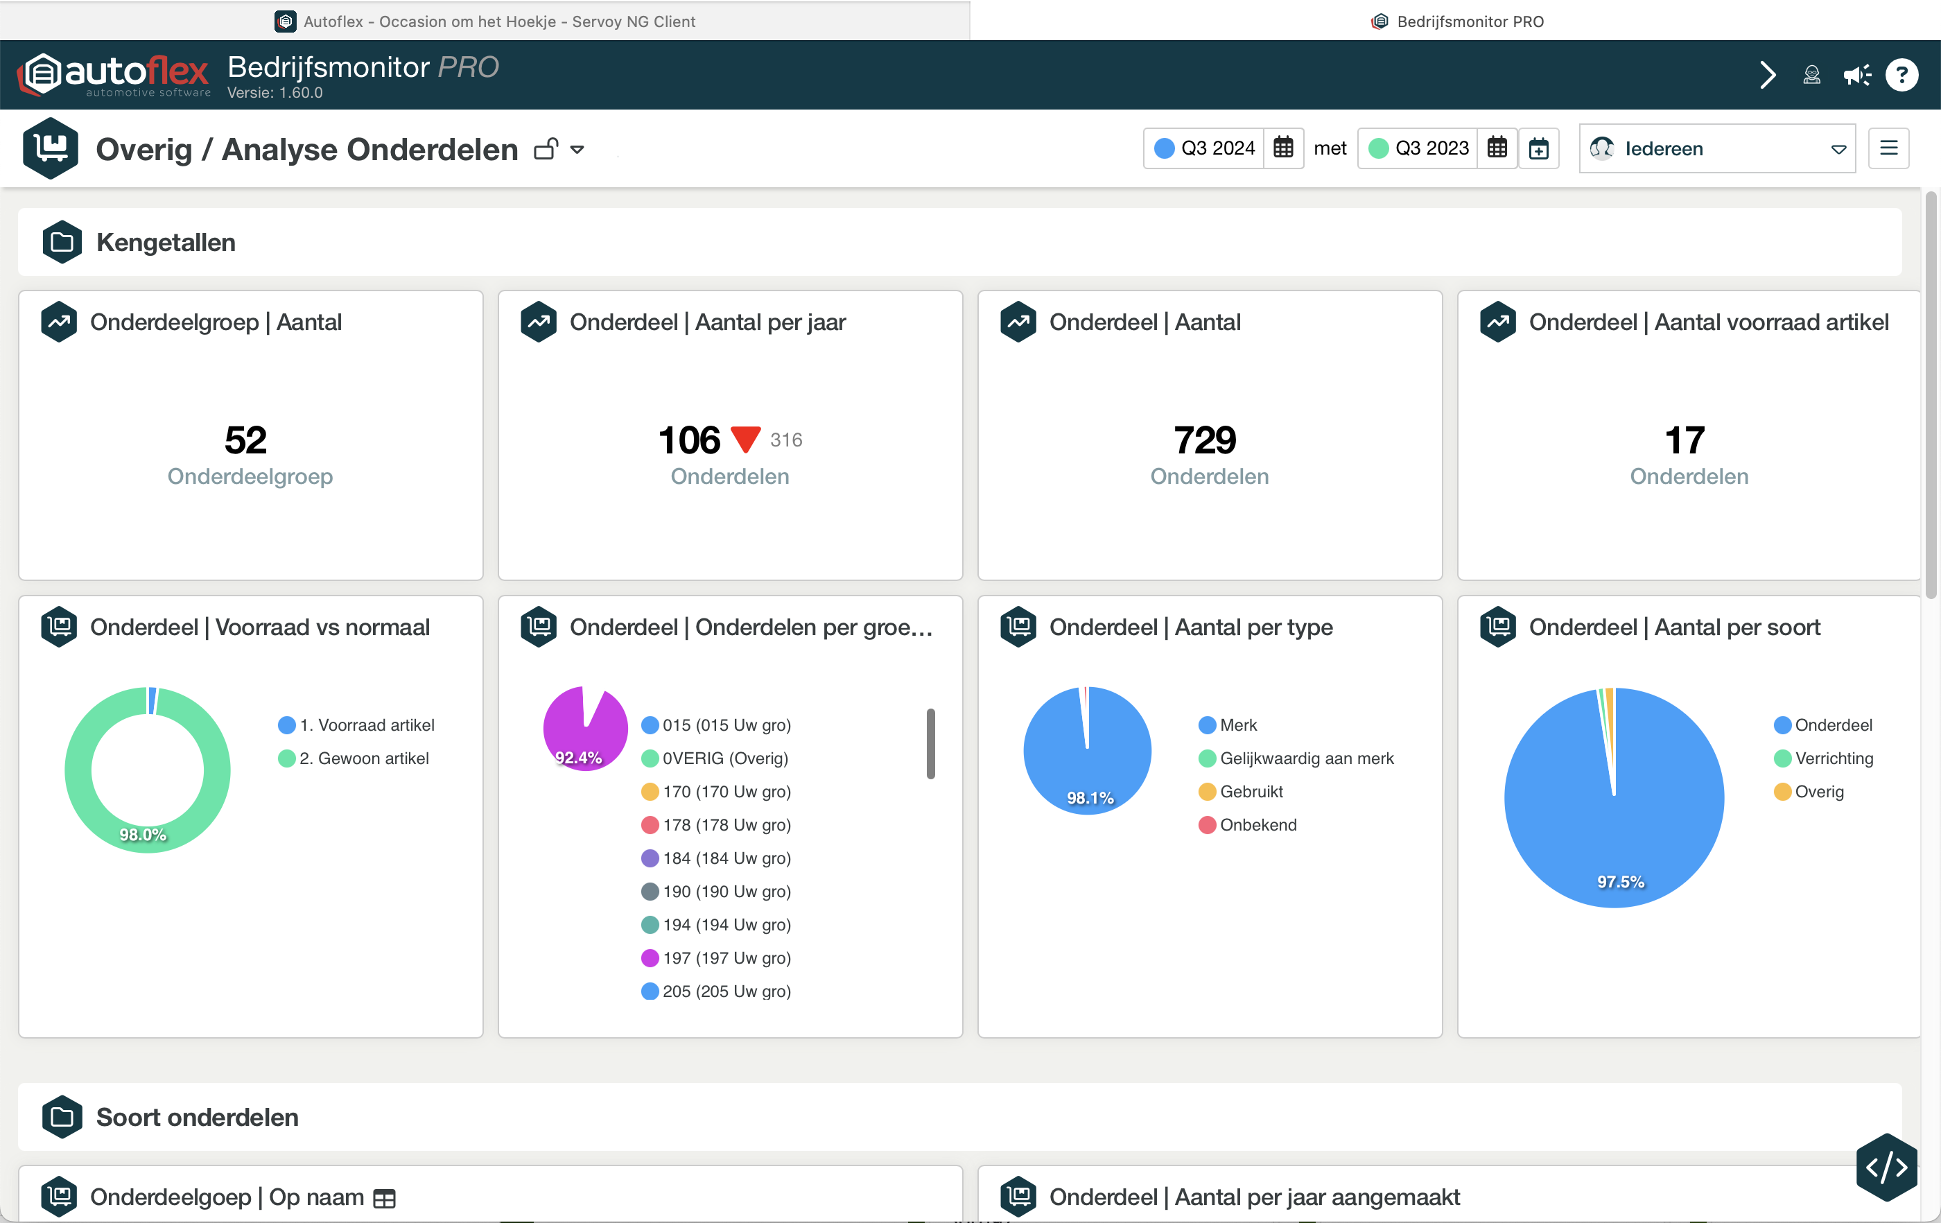This screenshot has width=1941, height=1223.
Task: Open the announcements megaphone icon
Action: [x=1857, y=75]
